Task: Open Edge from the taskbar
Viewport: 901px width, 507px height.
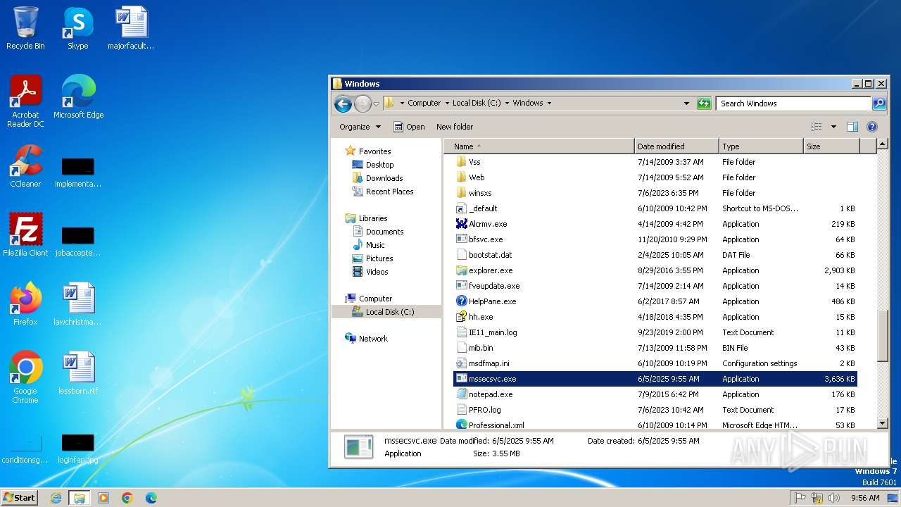Action: point(151,498)
